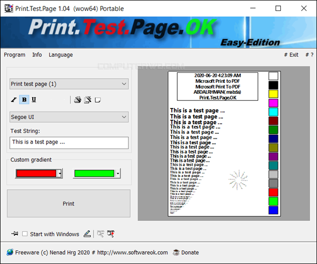Click the Donate link
The image size is (317, 264).
(x=190, y=253)
